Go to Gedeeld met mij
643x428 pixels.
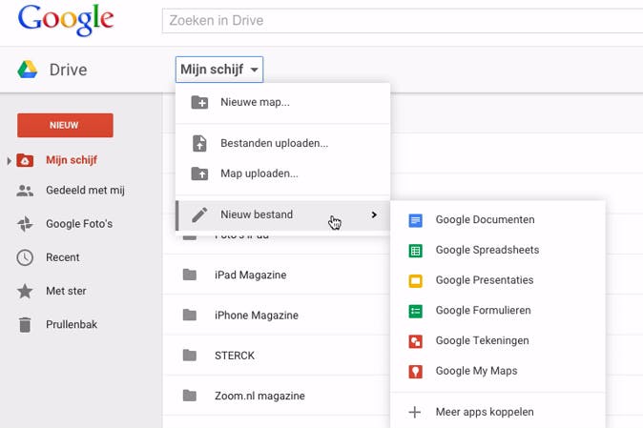click(85, 191)
